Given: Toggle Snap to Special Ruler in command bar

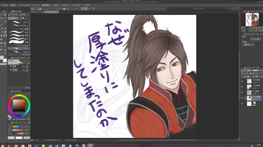Looking at the screenshot, I should pos(86,9).
